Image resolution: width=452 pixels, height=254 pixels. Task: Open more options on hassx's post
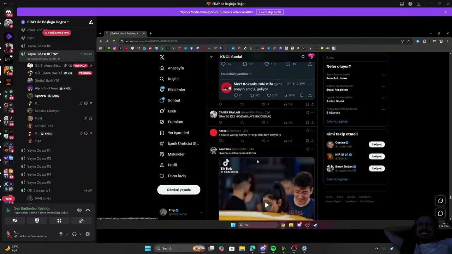(313, 131)
